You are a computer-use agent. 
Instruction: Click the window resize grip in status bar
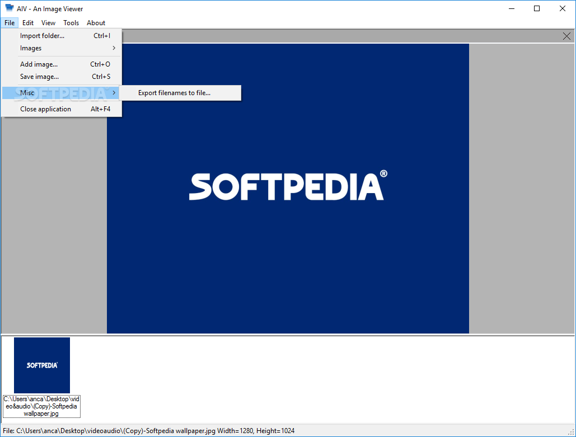571,432
